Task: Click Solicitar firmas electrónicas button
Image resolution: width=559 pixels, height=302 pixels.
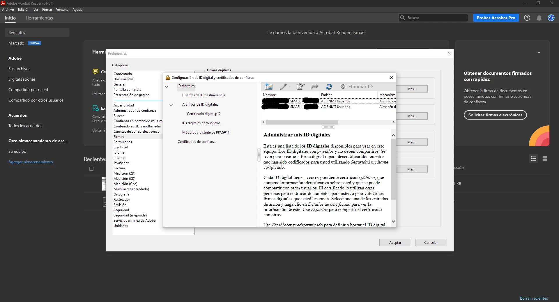Action: pyautogui.click(x=495, y=115)
